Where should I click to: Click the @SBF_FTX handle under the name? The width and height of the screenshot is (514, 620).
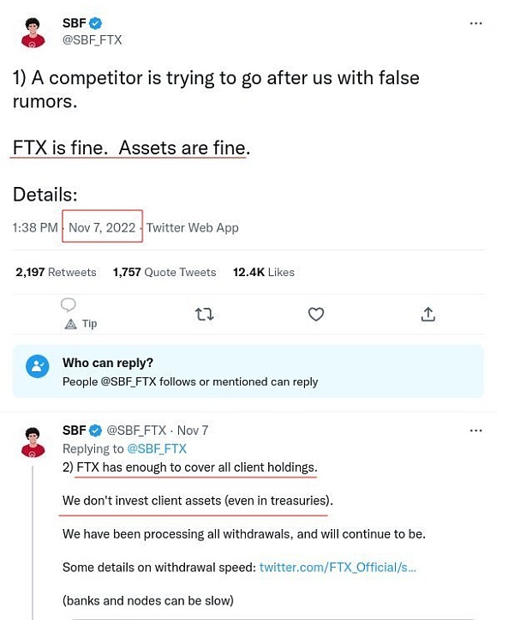tap(92, 40)
